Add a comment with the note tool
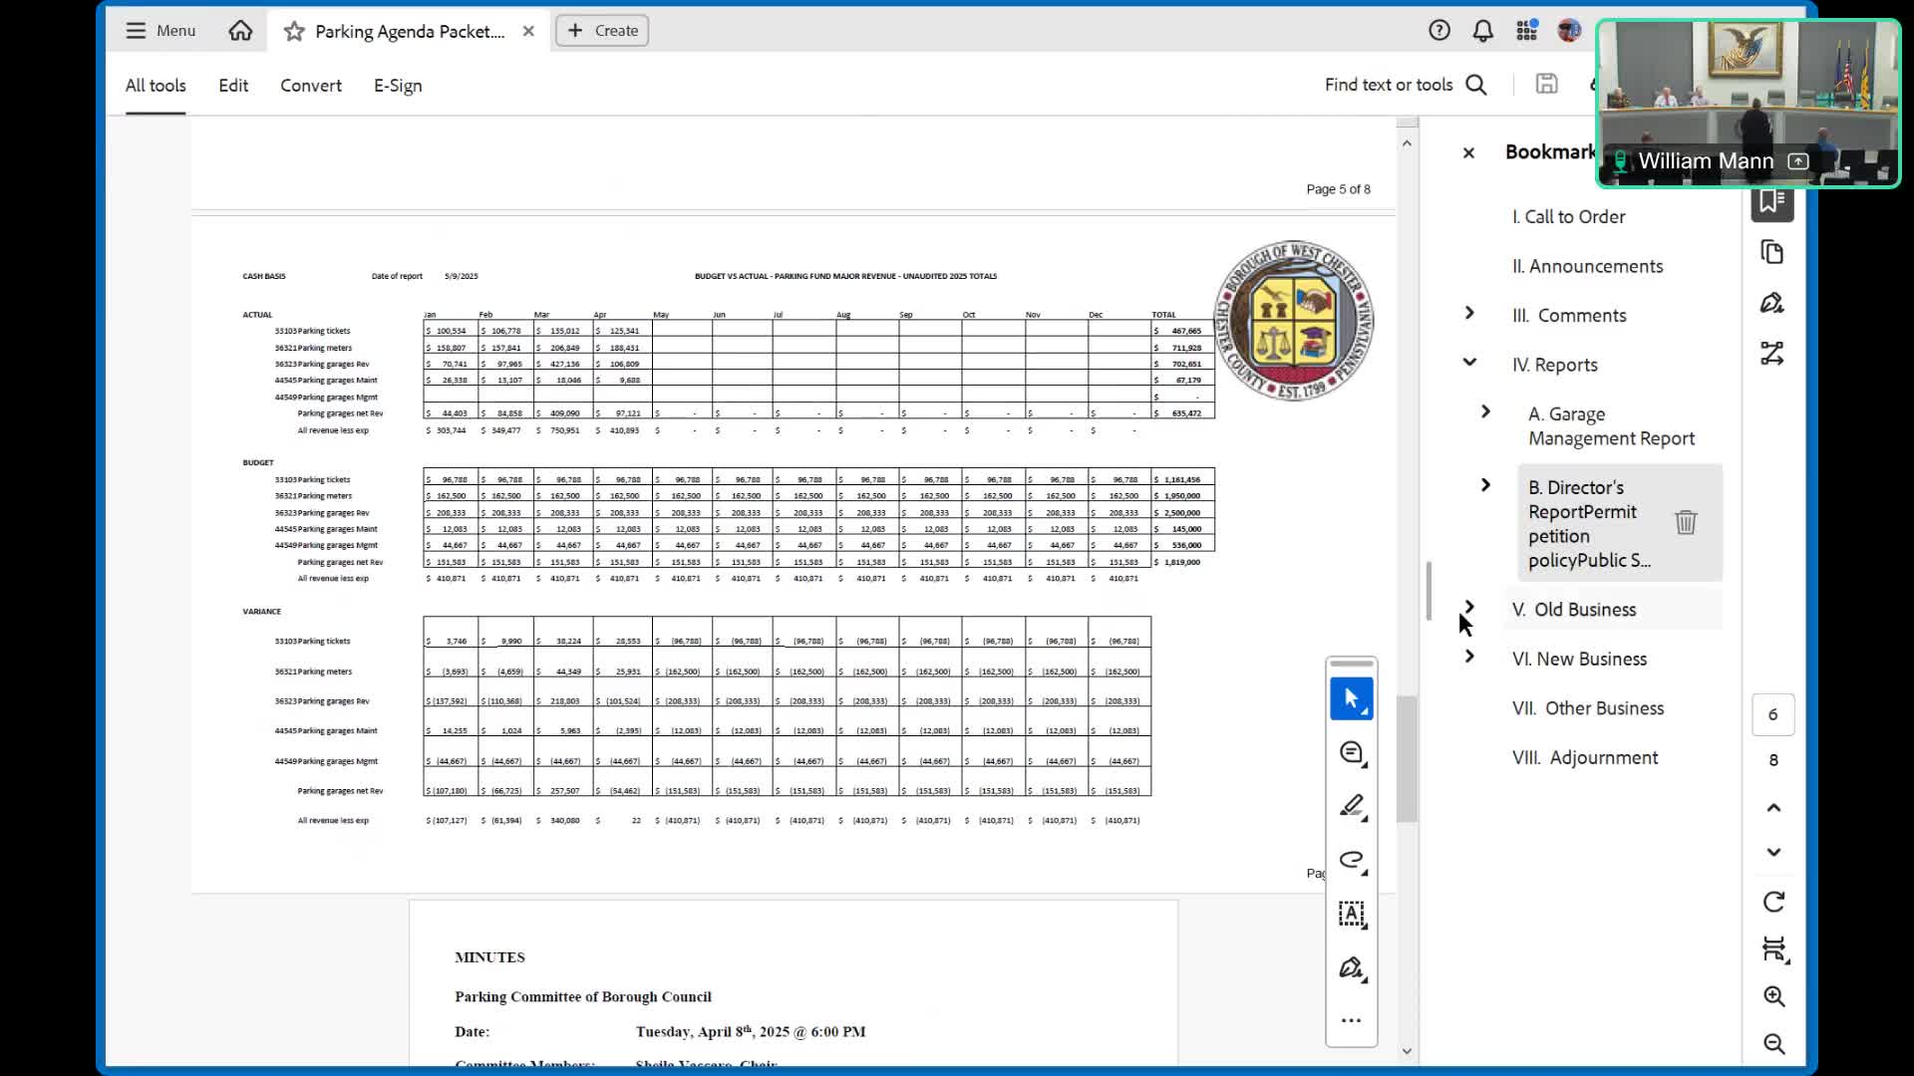The image size is (1914, 1076). pos(1352,753)
